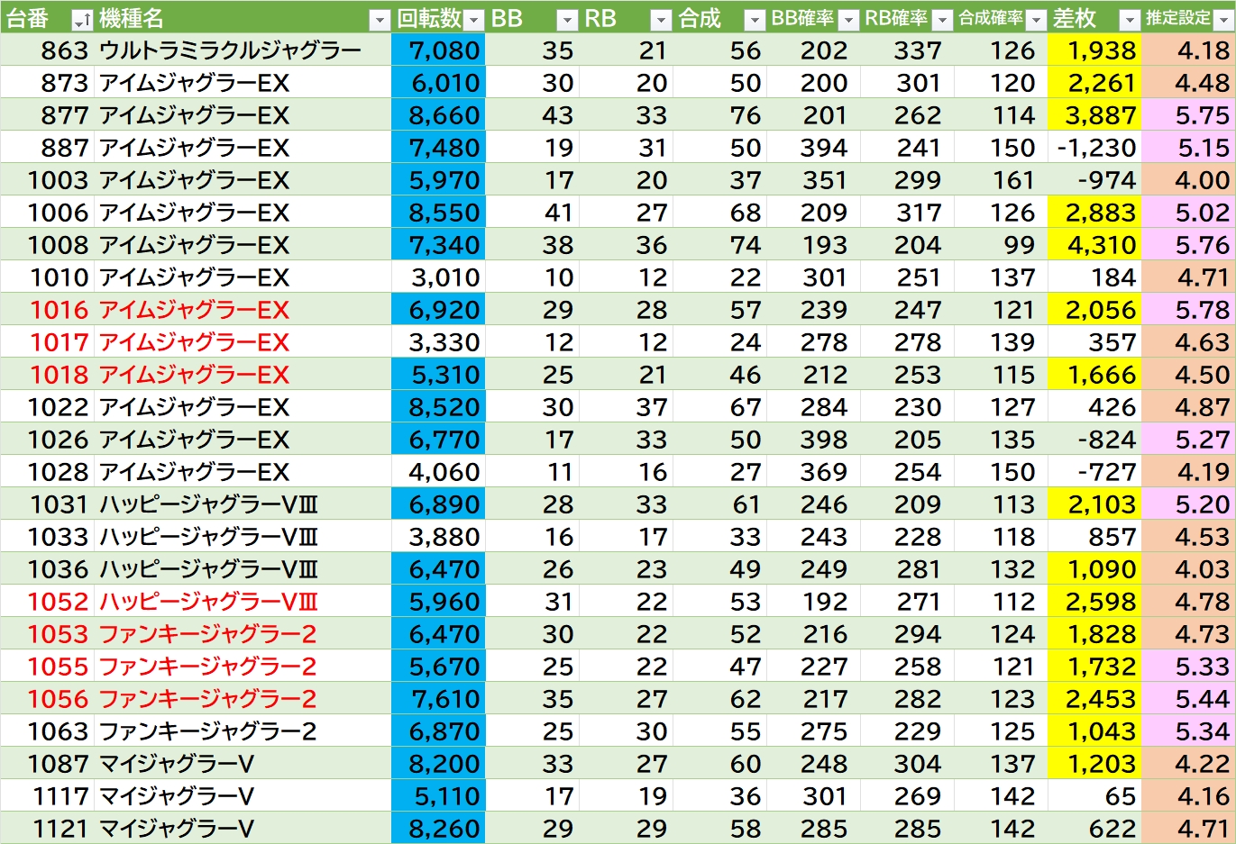Select machine number cell 1028
Screen dimensions: 1236x844
(47, 472)
